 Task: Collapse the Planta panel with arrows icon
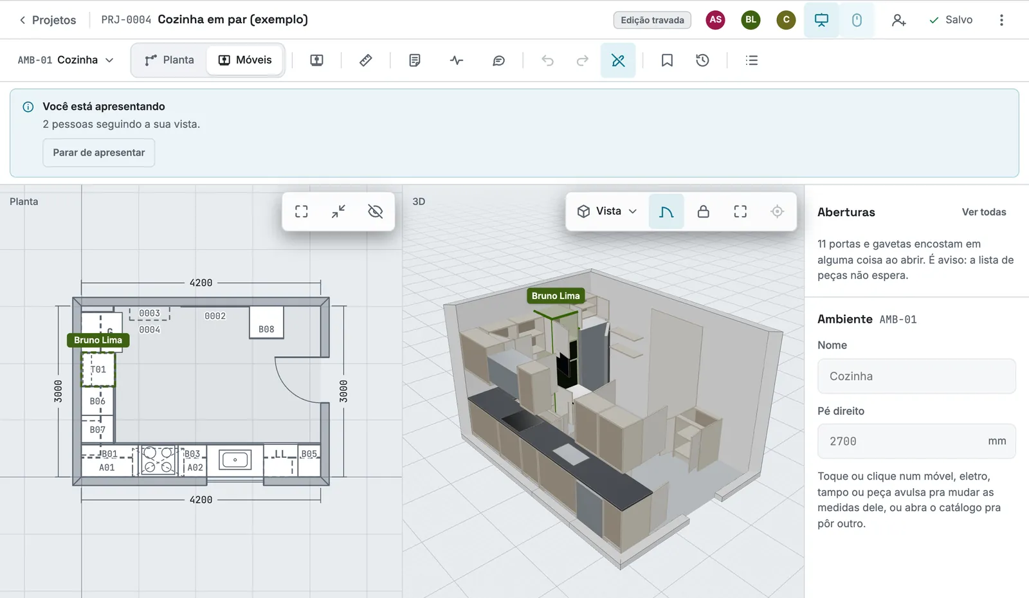(338, 212)
